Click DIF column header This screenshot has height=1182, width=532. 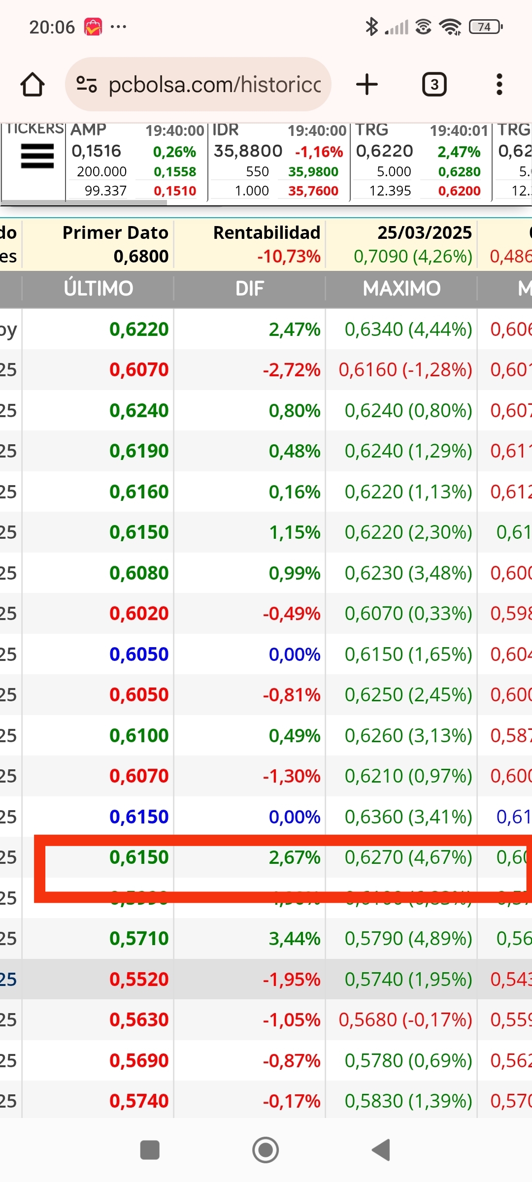tap(250, 289)
